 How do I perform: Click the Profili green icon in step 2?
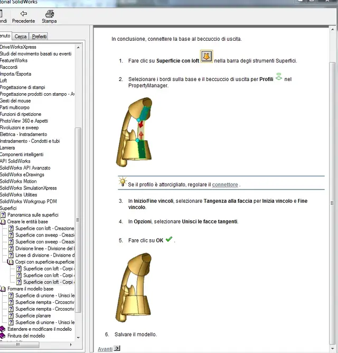[279, 77]
